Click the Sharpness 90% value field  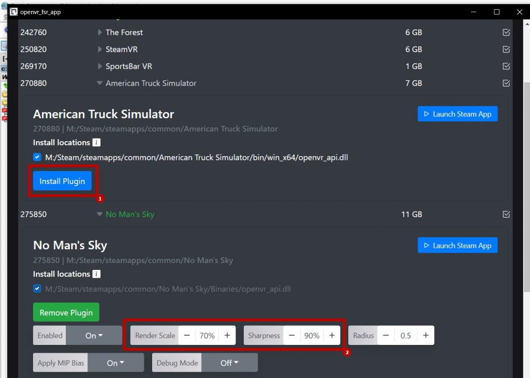pos(312,336)
